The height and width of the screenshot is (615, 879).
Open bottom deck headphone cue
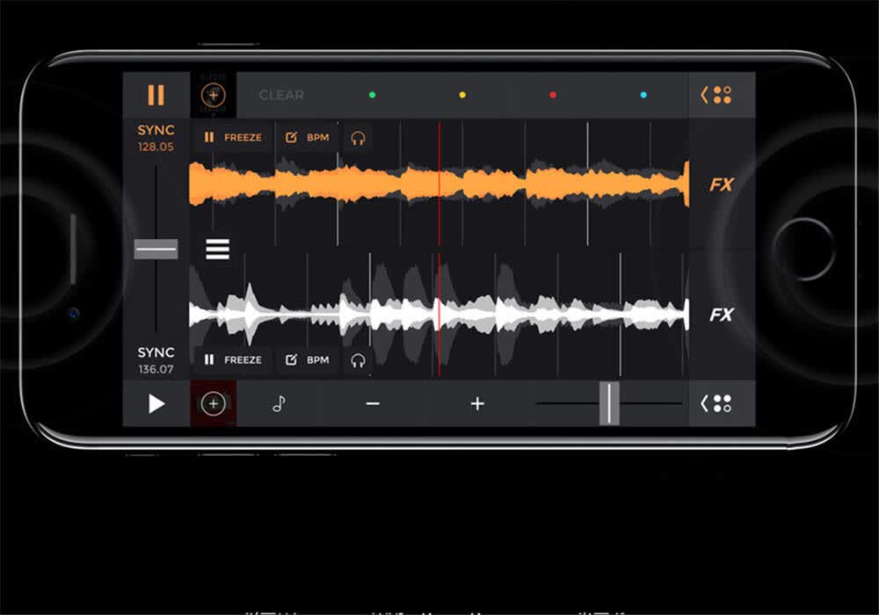[358, 360]
